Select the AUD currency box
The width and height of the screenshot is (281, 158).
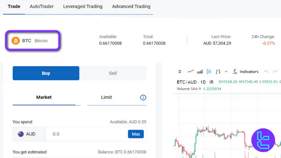tap(29, 134)
